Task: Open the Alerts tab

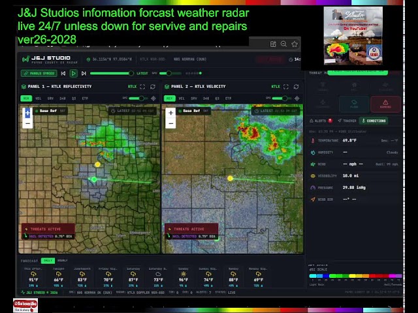Action: pyautogui.click(x=321, y=121)
